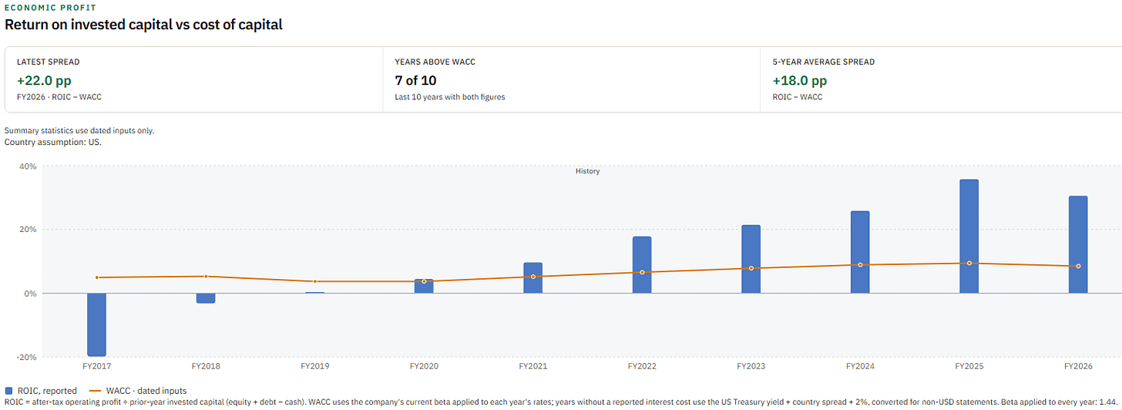This screenshot has height=410, width=1122.
Task: Click the +18.0 pp average spread value
Action: (x=800, y=80)
